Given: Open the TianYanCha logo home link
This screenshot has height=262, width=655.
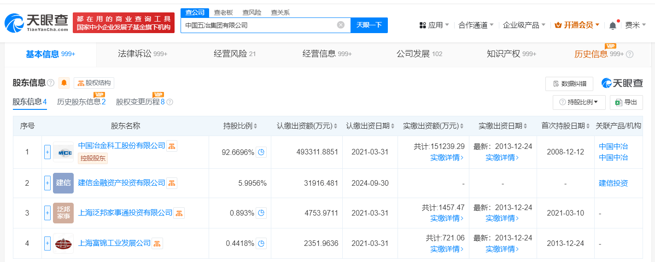Looking at the screenshot, I should click(x=37, y=23).
